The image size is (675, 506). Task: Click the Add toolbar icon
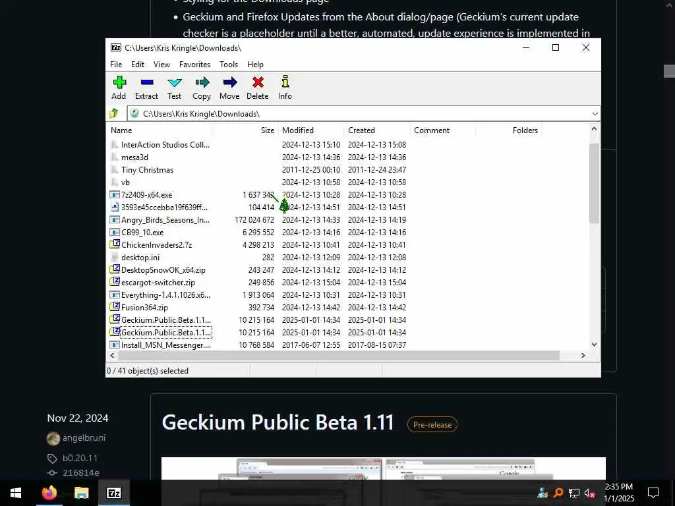pyautogui.click(x=119, y=82)
